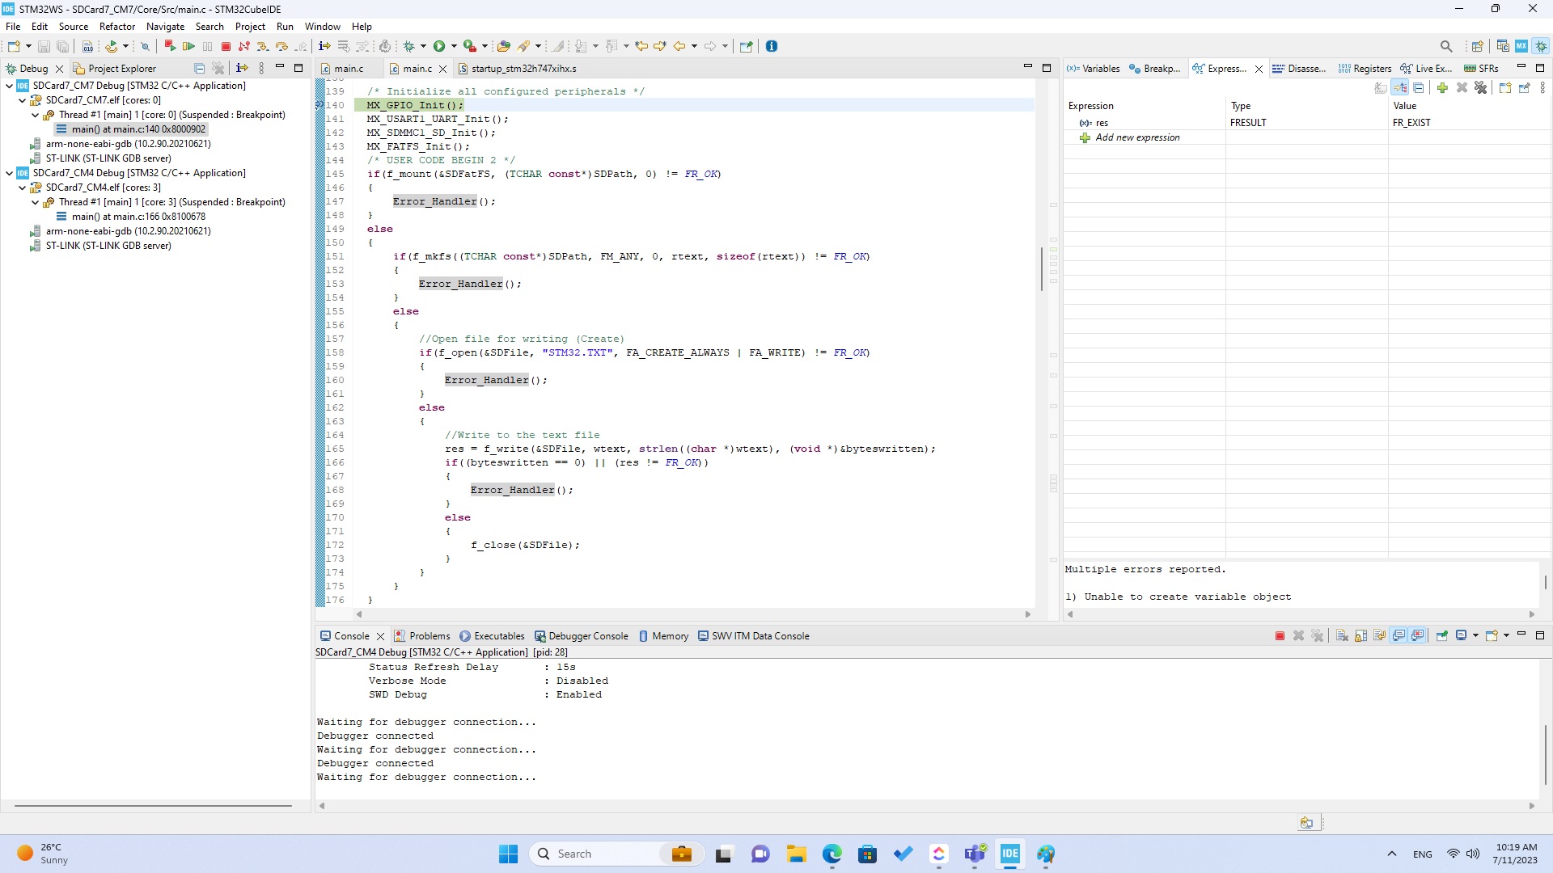This screenshot has width=1553, height=873.
Task: Switch to the startup_stm32h747xihx.s tab
Action: (x=524, y=68)
